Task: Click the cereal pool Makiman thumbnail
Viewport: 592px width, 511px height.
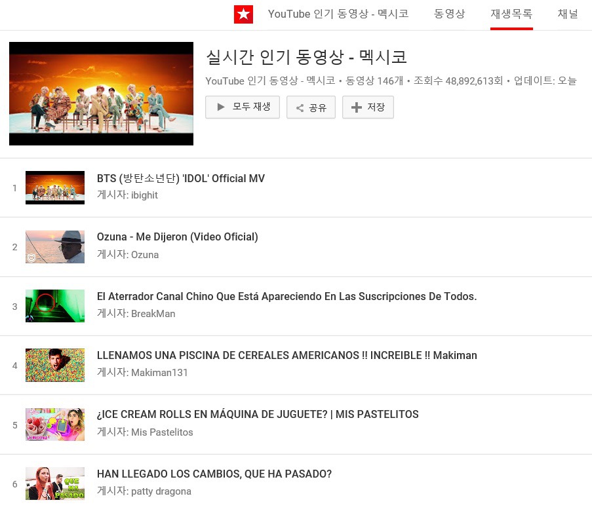Action: point(55,365)
